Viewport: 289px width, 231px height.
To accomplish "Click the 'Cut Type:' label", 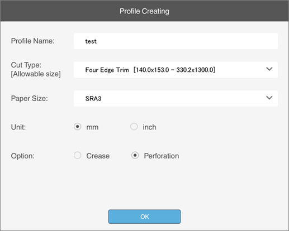I will (26, 65).
